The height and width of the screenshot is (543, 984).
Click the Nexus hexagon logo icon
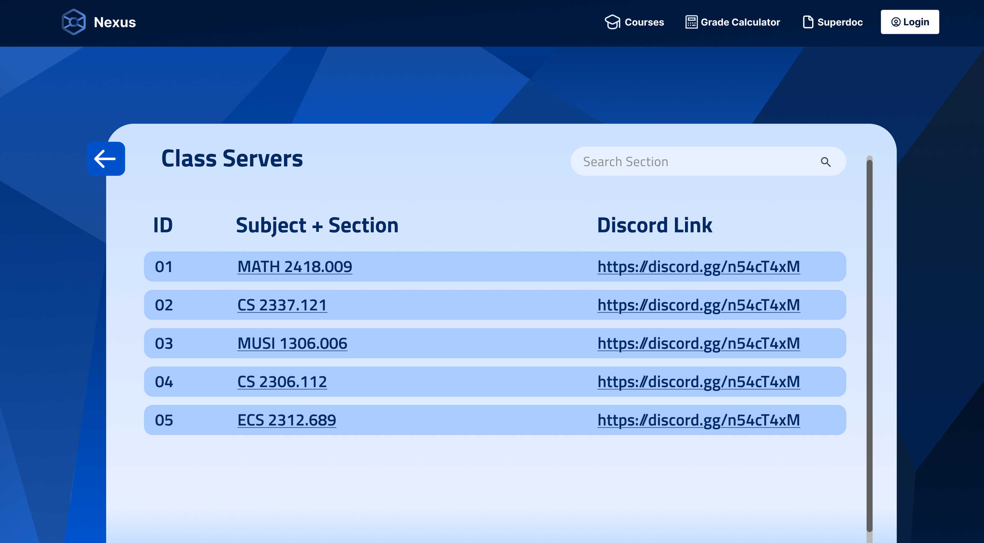coord(73,22)
